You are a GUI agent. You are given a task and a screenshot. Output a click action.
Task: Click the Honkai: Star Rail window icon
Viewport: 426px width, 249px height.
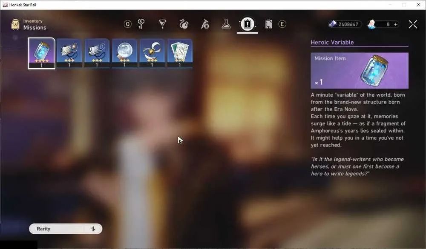pyautogui.click(x=5, y=5)
